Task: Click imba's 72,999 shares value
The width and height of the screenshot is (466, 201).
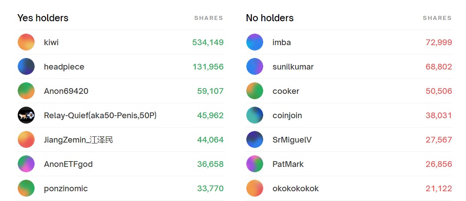Action: click(438, 43)
